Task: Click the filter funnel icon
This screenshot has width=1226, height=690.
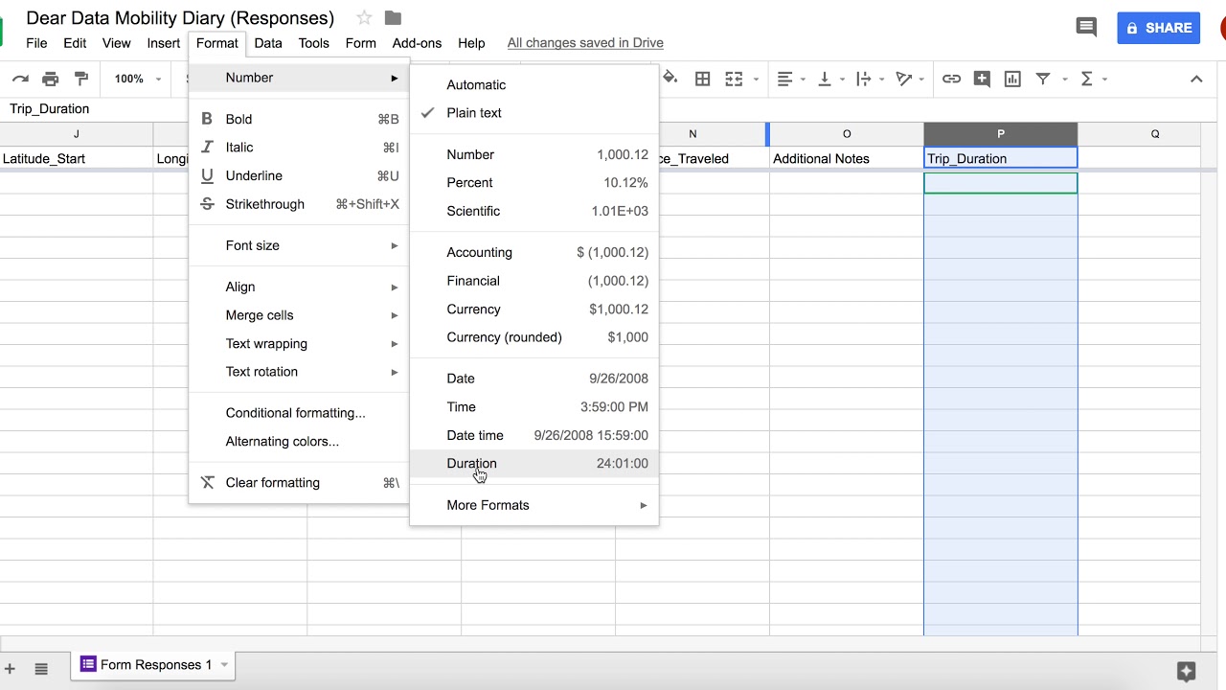Action: pyautogui.click(x=1043, y=79)
